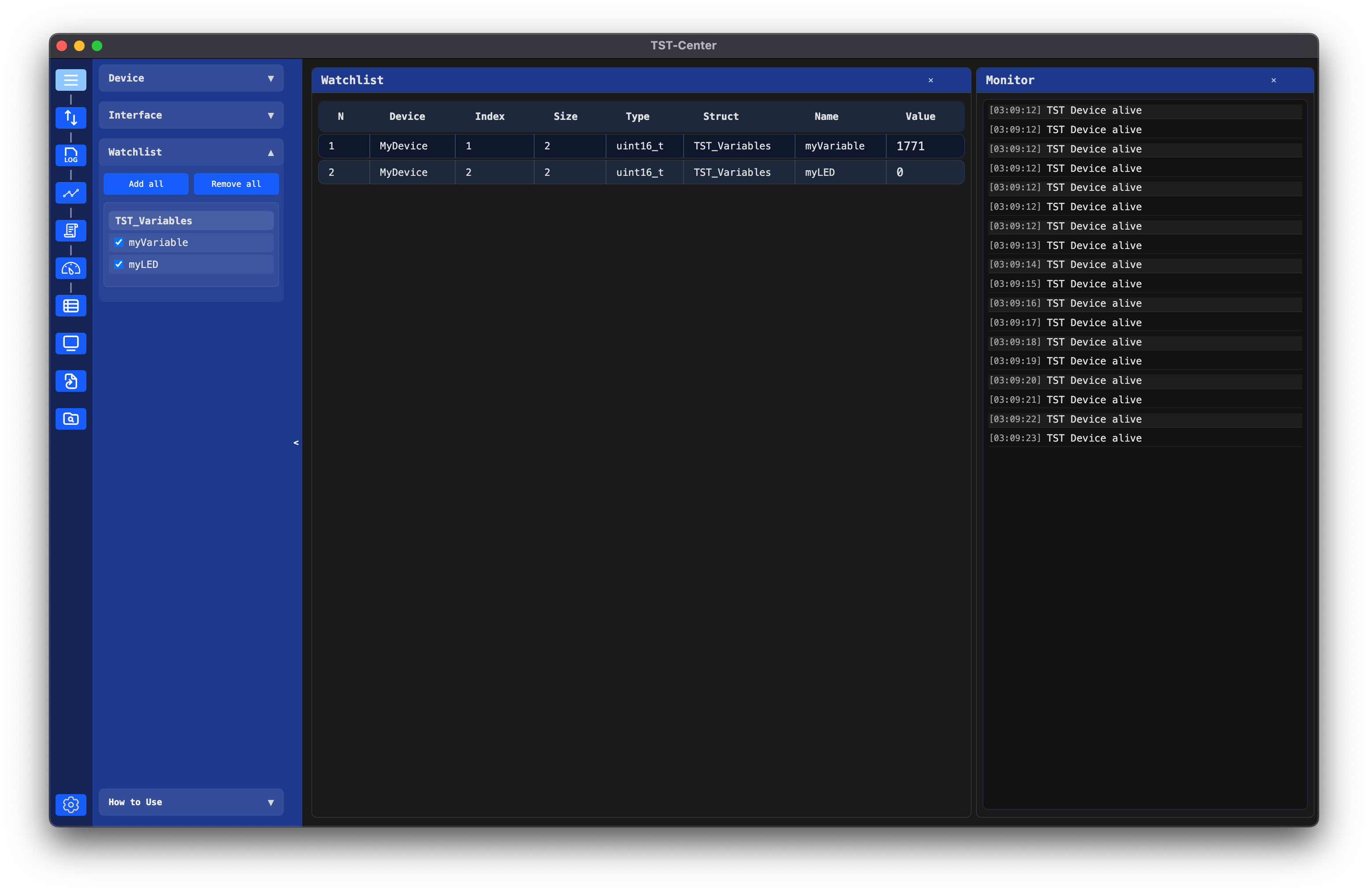The width and height of the screenshot is (1368, 892).
Task: Open the table list sidebar icon
Action: (x=71, y=306)
